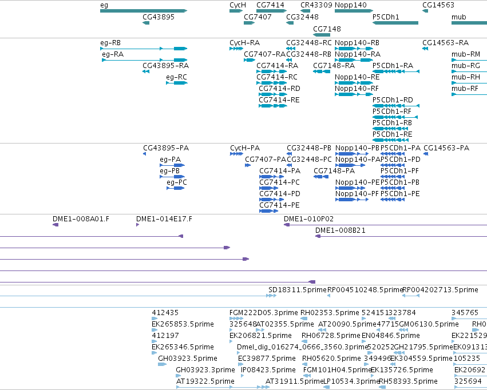Select EST RP004202713.5prime
487x390 pixels.
(x=410, y=296)
